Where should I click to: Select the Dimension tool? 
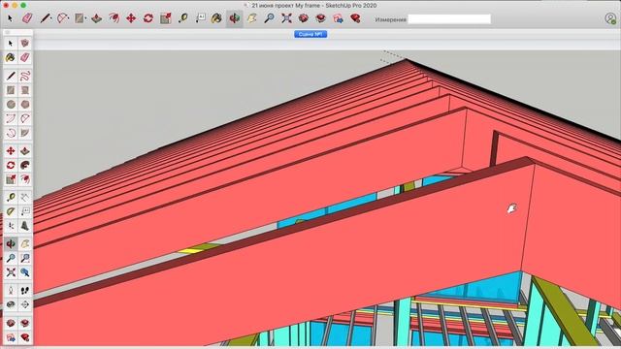pos(25,197)
